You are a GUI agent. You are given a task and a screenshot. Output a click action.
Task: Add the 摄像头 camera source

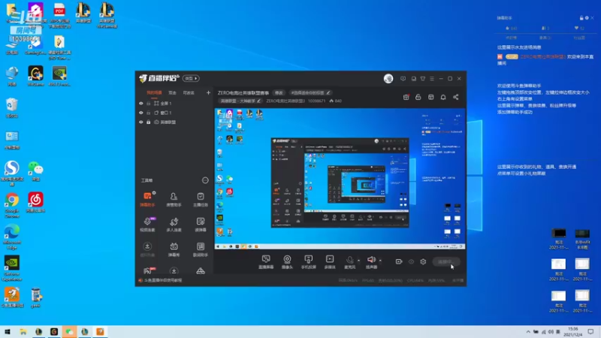[287, 262]
